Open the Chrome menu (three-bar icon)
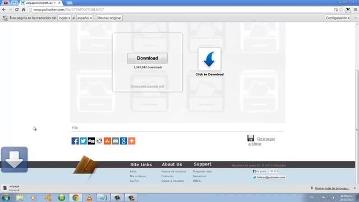The image size is (359, 202). [x=355, y=10]
